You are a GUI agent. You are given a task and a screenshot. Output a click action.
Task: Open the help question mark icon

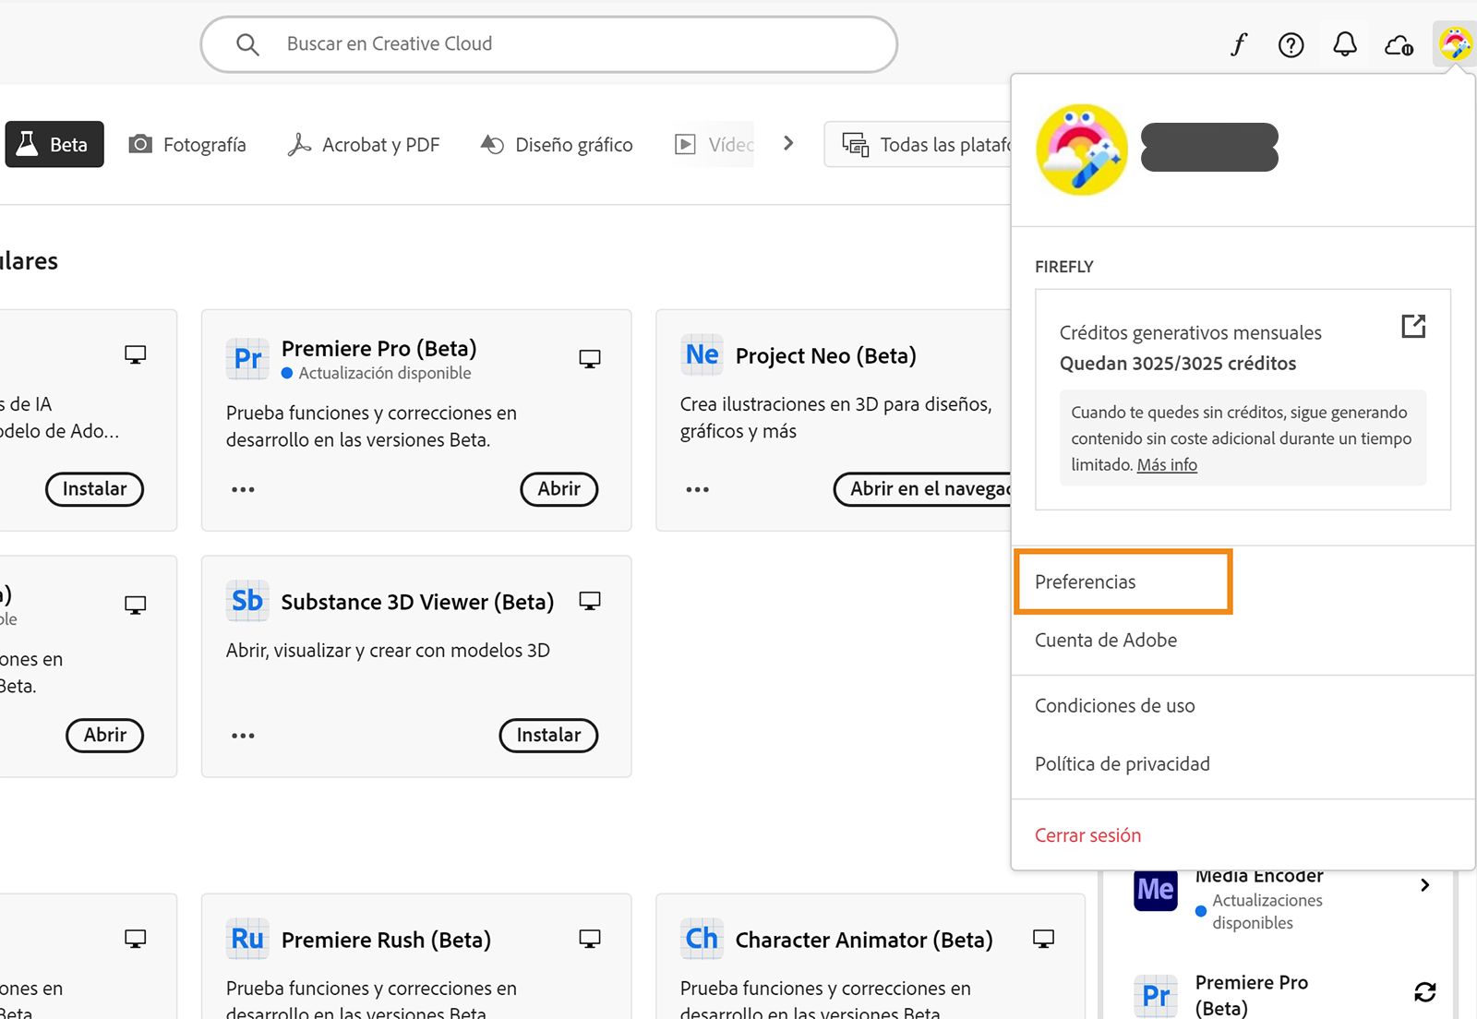coord(1291,44)
